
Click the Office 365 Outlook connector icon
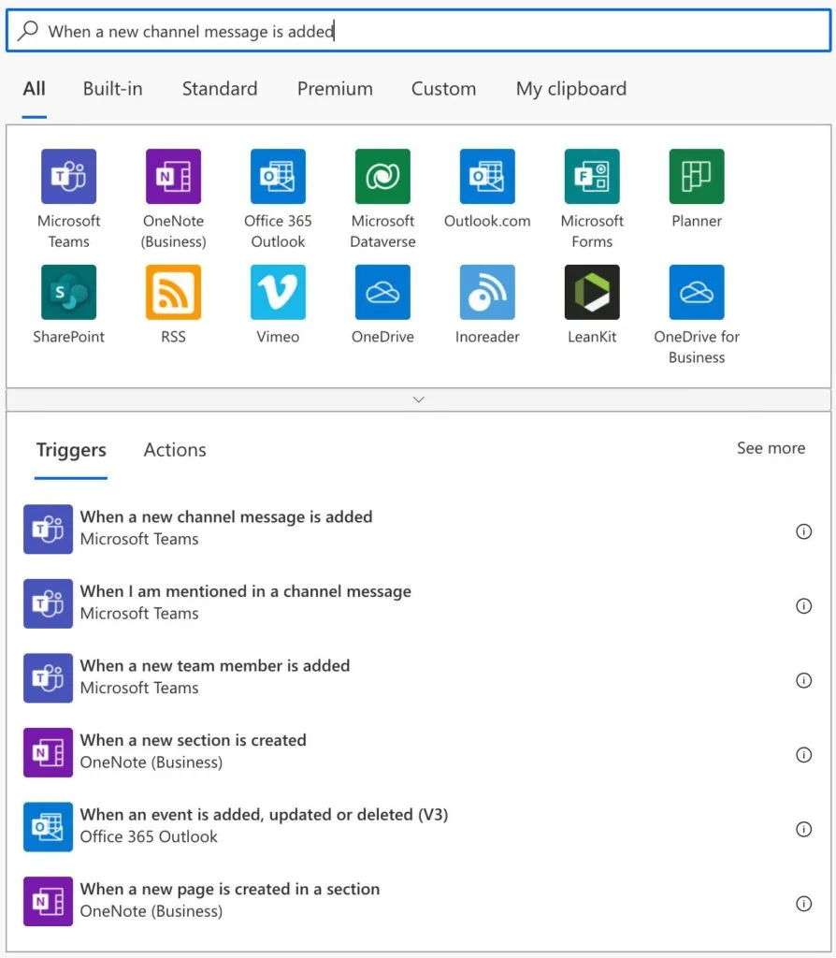[x=278, y=177]
